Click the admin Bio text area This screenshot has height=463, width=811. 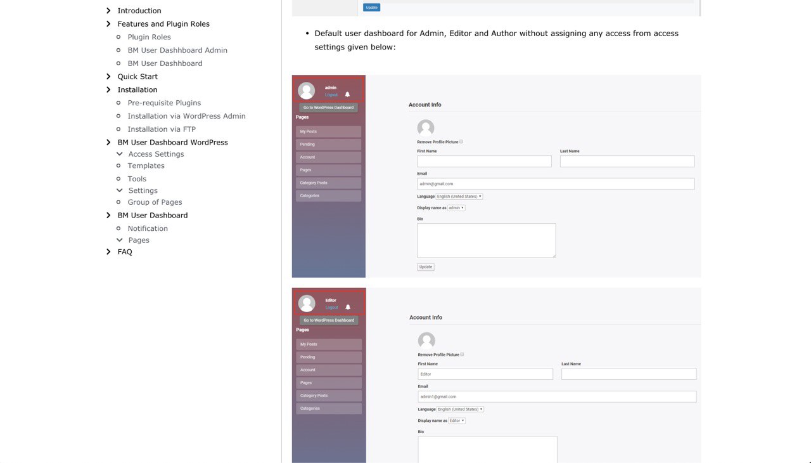[x=487, y=240]
